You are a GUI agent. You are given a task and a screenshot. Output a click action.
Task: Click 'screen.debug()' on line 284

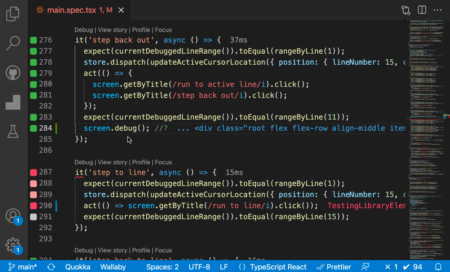pos(115,128)
